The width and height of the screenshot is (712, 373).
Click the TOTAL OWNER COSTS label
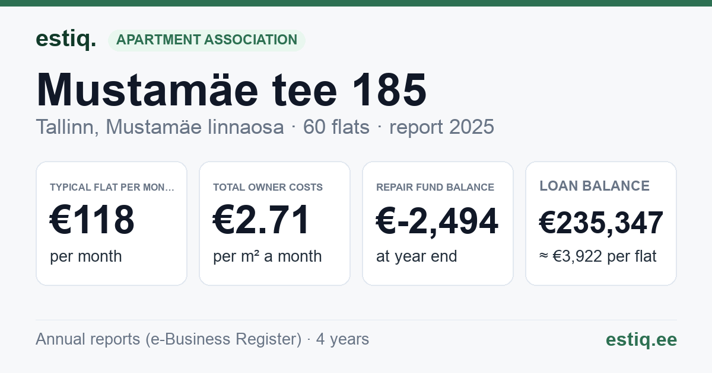click(x=268, y=187)
